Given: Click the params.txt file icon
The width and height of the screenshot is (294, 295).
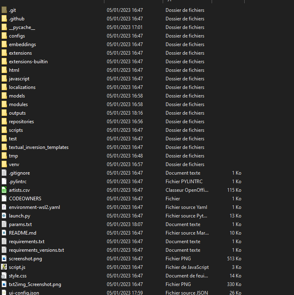Looking at the screenshot, I should pos(4,224).
